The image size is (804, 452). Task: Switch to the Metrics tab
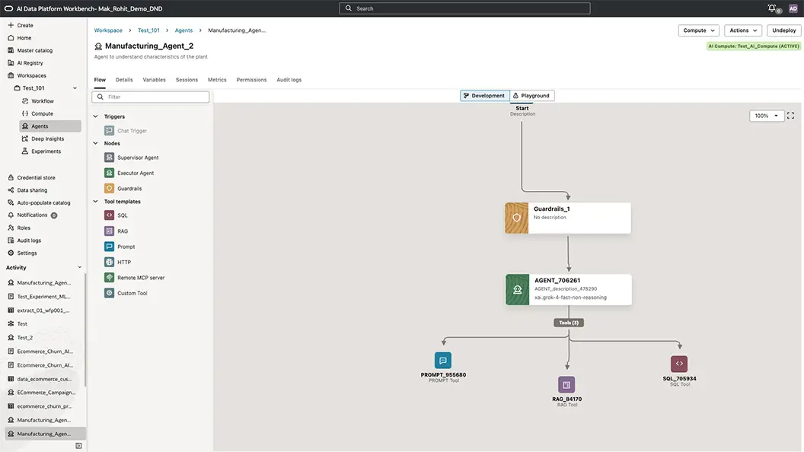tap(217, 80)
